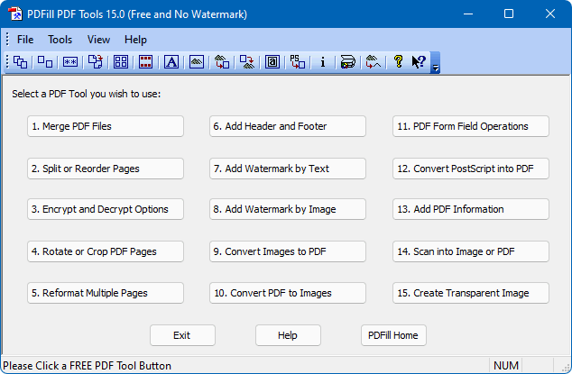Viewport: 572px width, 374px height.
Task: Click the Watermark by Text 'A' icon
Action: [171, 62]
